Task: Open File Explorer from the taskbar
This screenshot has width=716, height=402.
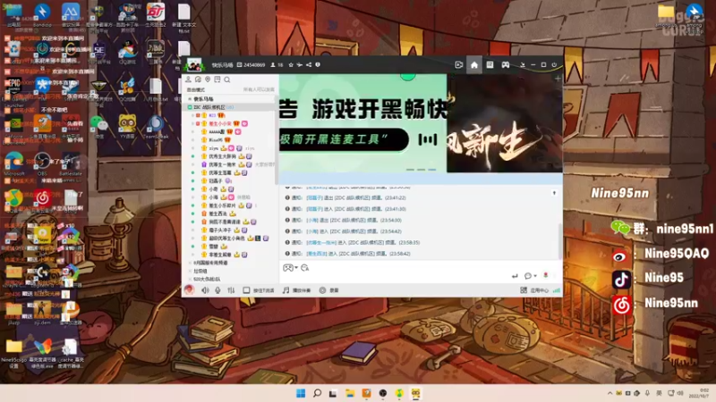Action: click(350, 393)
